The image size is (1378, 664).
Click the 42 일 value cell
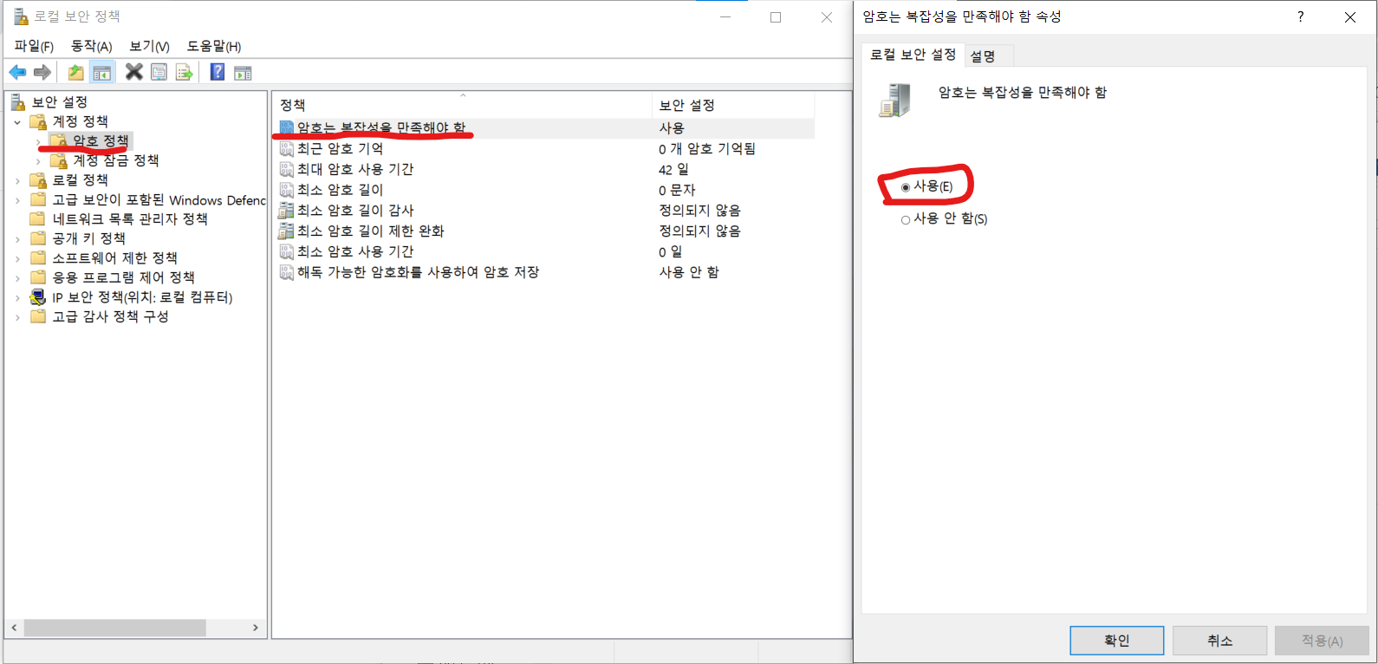point(673,169)
